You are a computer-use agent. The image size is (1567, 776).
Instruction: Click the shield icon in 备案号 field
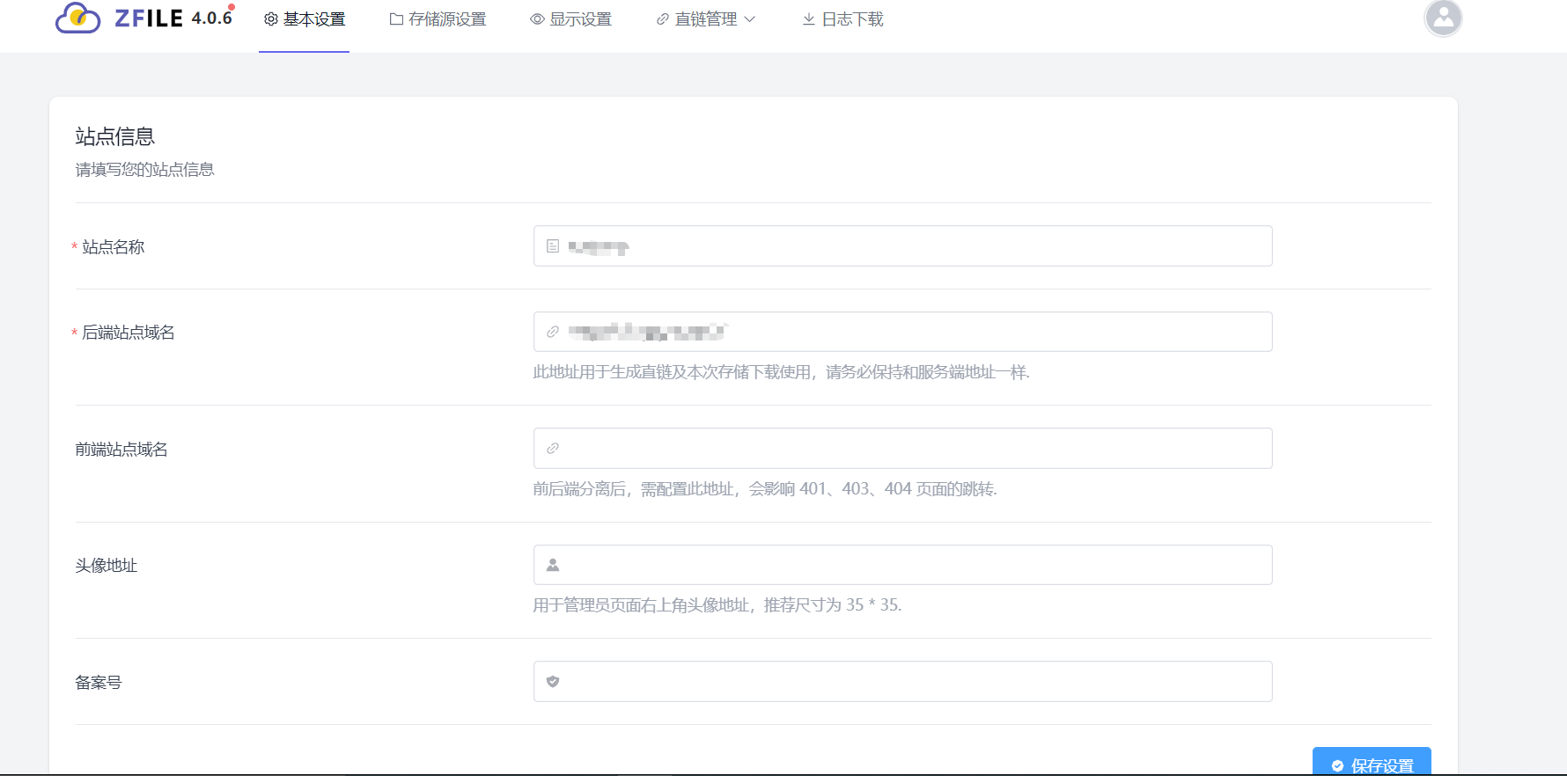tap(553, 682)
